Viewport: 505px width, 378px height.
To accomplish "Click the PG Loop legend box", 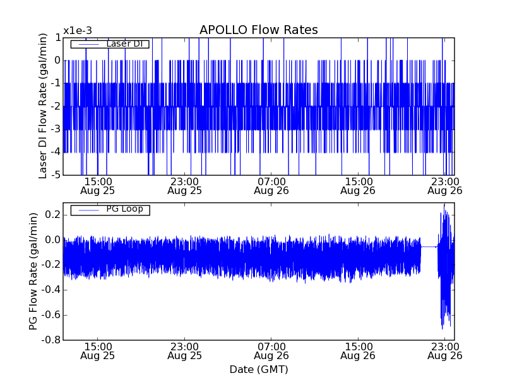I will pyautogui.click(x=110, y=210).
